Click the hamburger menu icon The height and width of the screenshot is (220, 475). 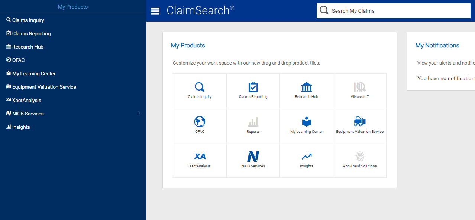[155, 11]
